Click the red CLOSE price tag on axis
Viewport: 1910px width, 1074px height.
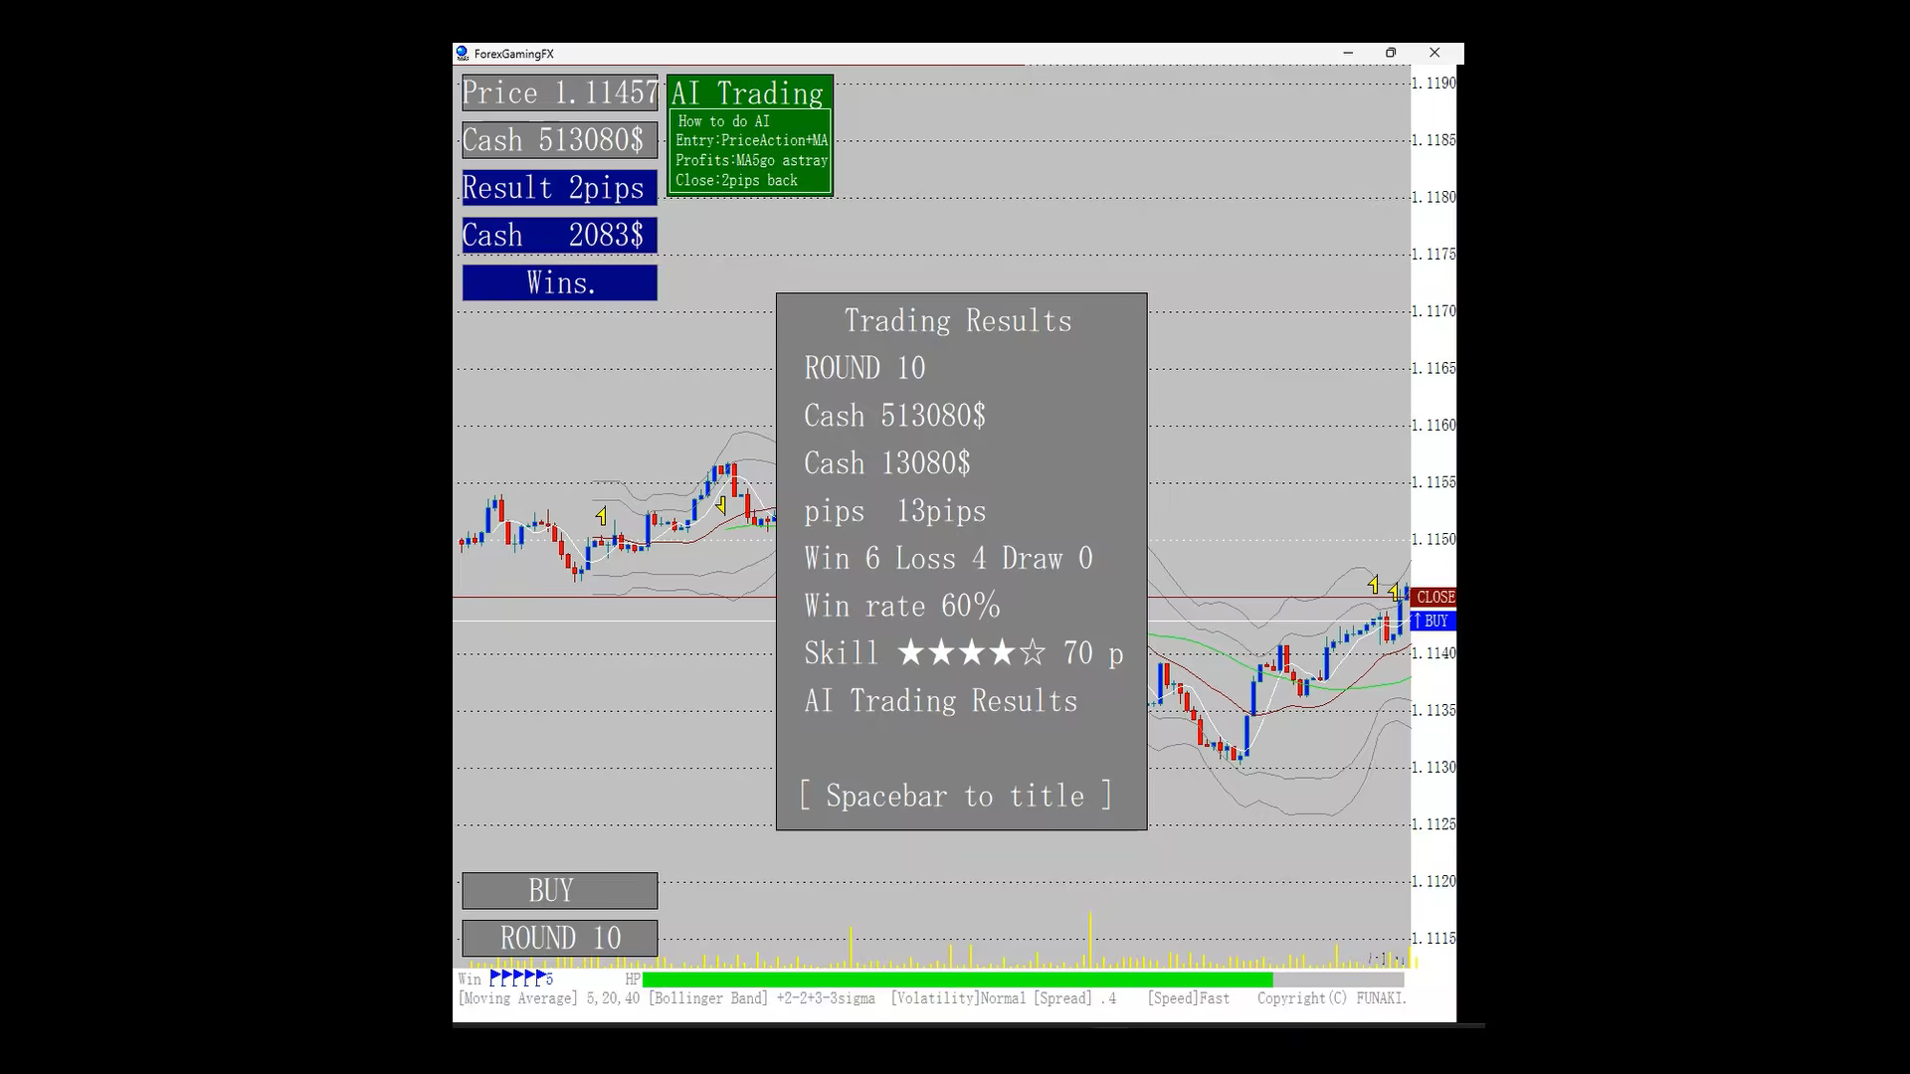(x=1433, y=597)
